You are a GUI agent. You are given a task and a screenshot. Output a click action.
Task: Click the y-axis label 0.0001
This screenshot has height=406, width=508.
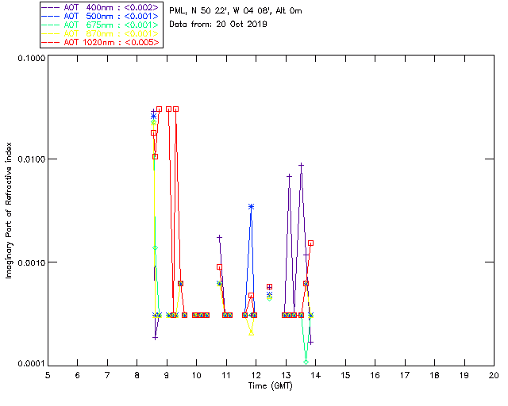31,364
